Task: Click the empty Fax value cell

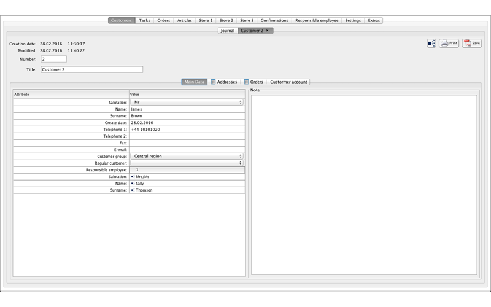Action: coord(187,143)
